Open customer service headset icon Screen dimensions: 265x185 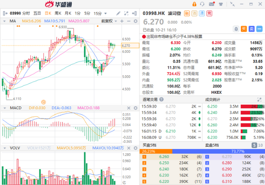(202, 4)
